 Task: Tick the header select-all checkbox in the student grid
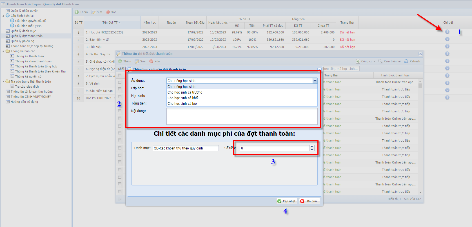(120, 75)
